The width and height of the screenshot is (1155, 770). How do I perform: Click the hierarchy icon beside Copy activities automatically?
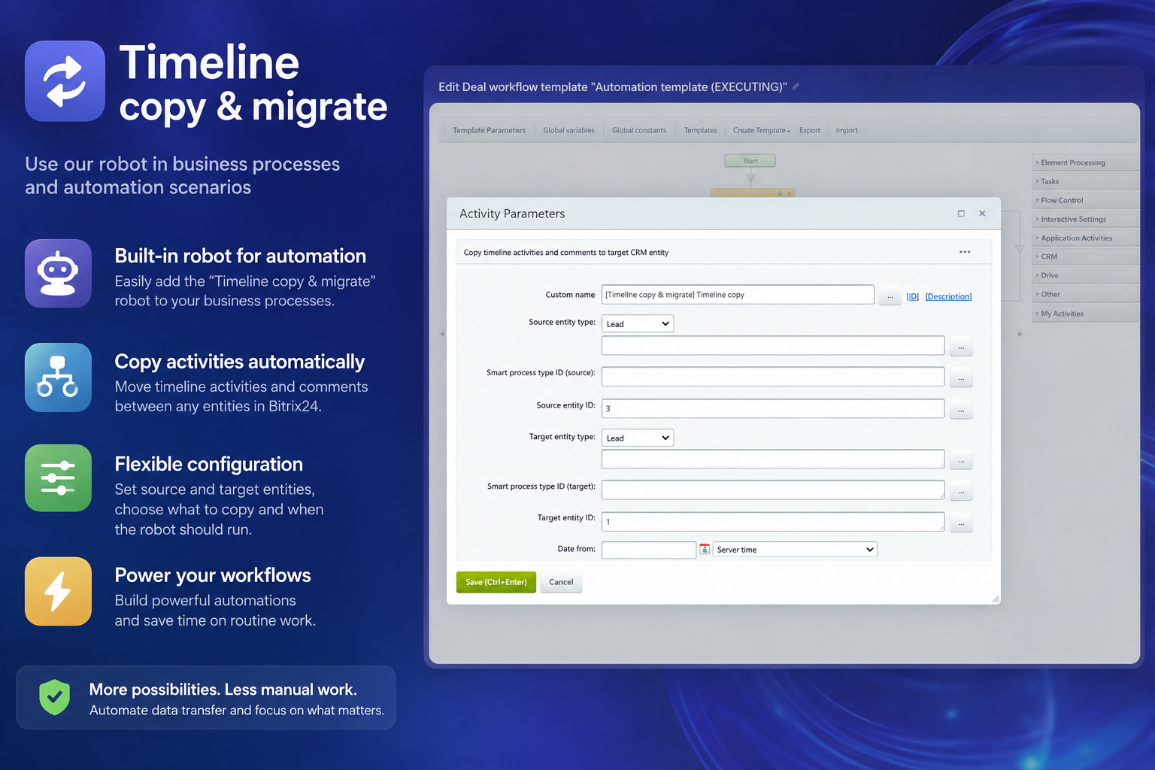coord(58,377)
